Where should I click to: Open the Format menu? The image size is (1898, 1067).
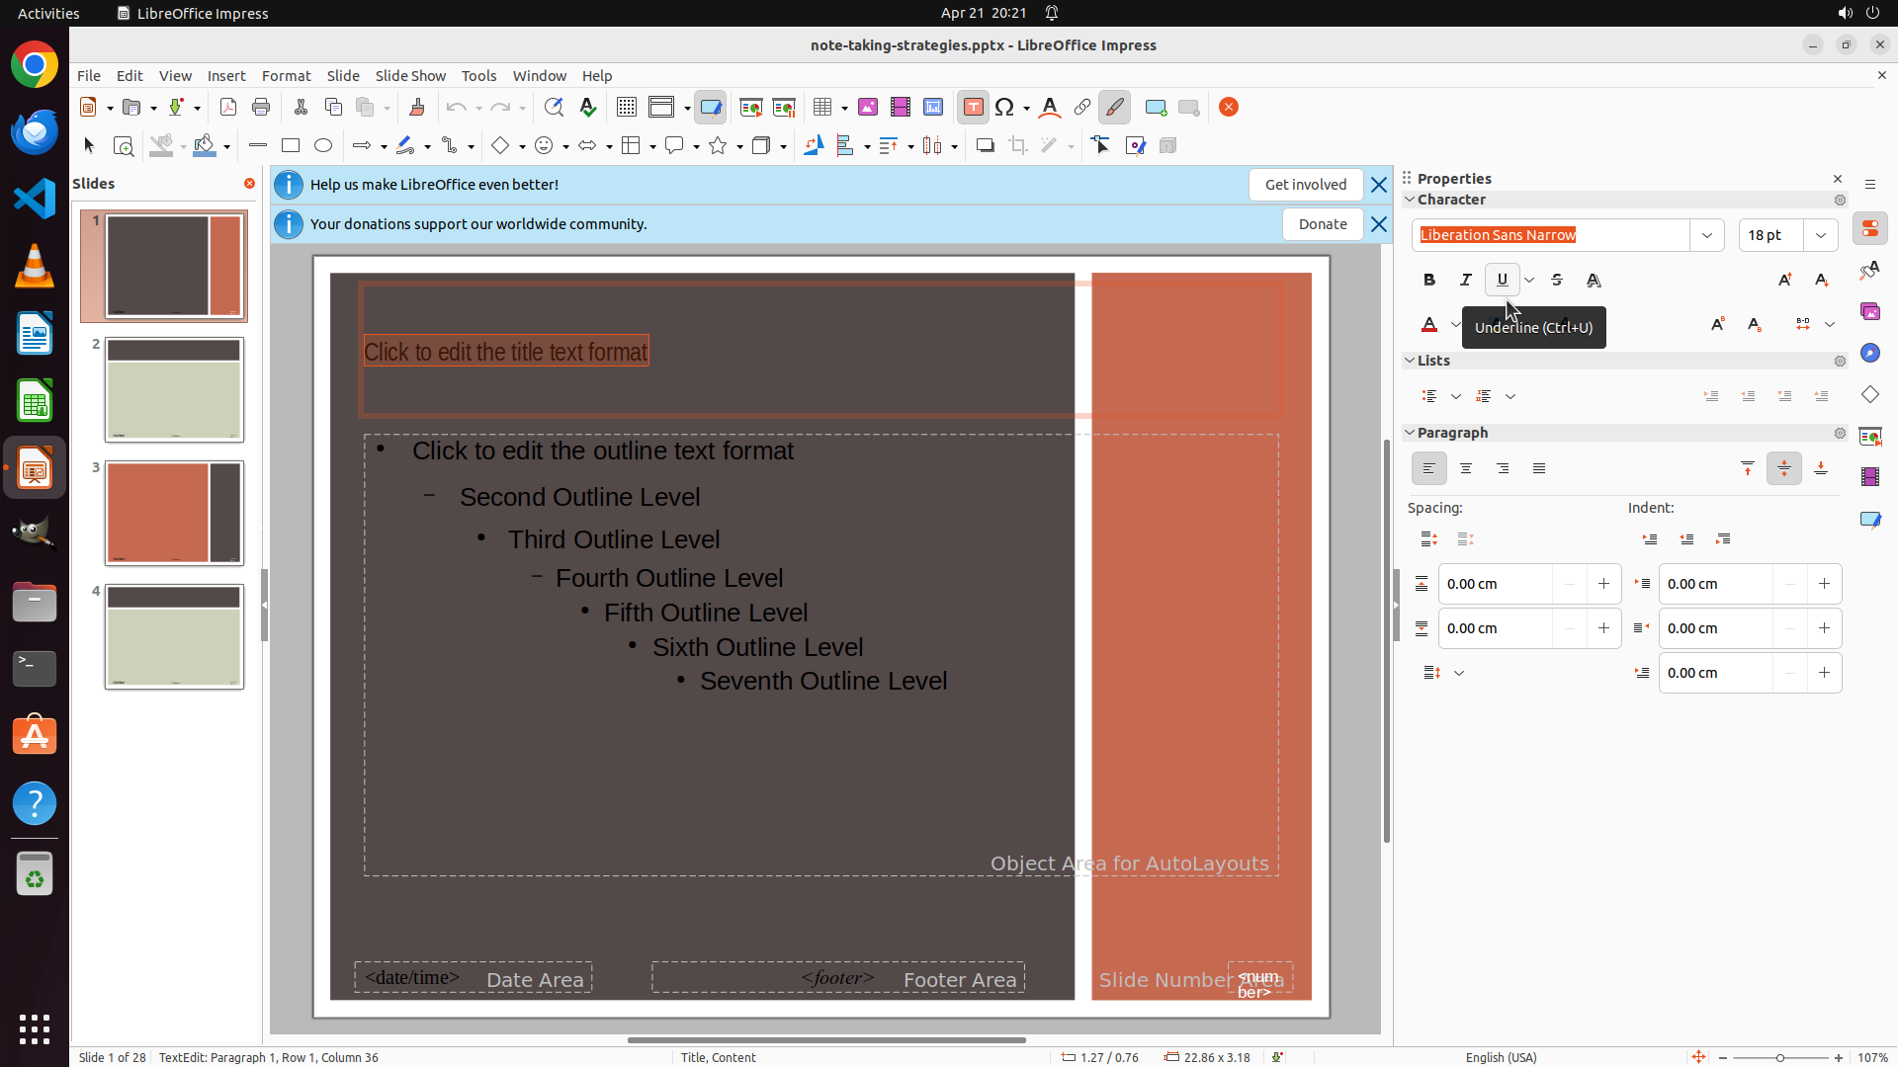coord(286,76)
